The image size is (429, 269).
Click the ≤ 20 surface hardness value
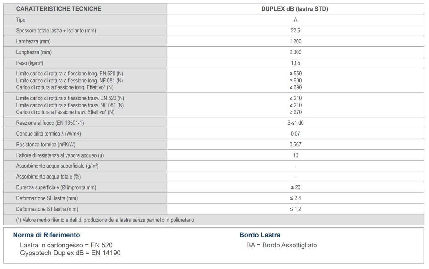coord(295,187)
